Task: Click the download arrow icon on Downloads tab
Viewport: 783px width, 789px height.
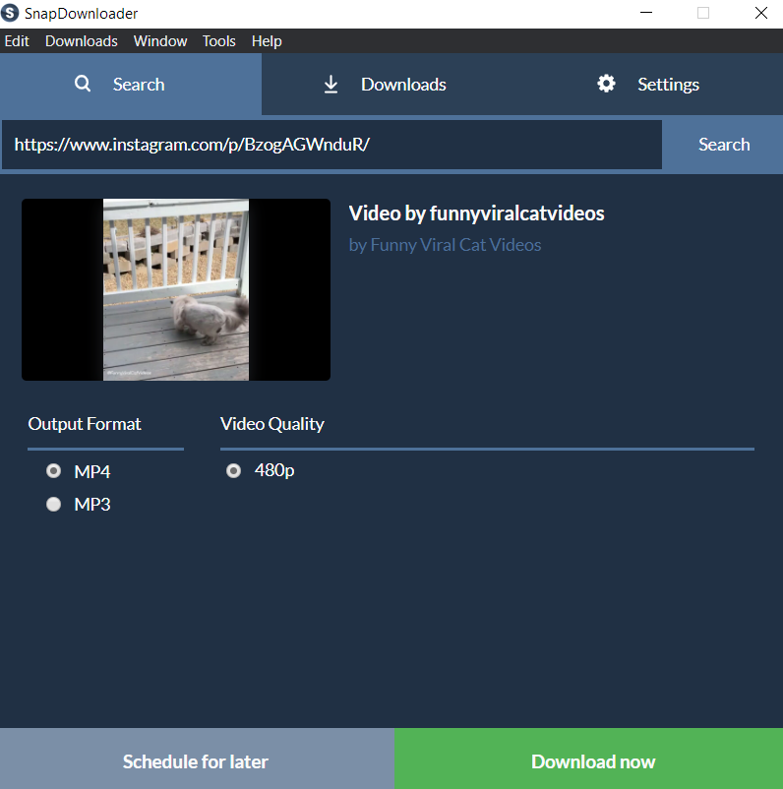Action: 331,84
